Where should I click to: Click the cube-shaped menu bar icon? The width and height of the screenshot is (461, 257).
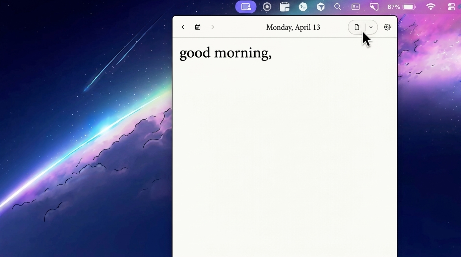pos(320,7)
